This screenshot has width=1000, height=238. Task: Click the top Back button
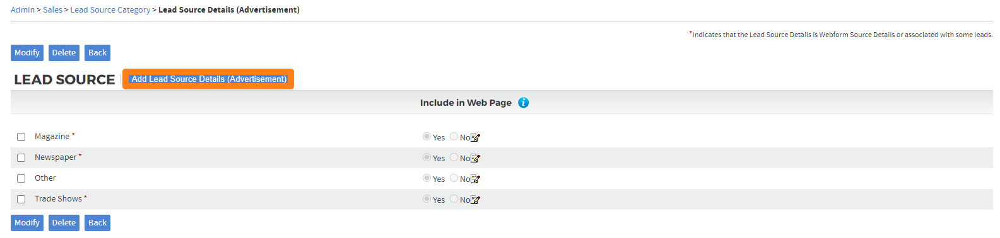tap(97, 53)
